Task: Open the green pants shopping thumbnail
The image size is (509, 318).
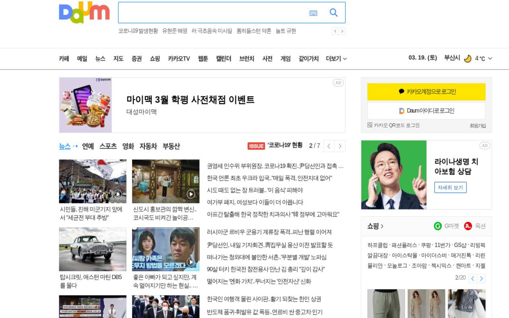Action: coord(386,304)
